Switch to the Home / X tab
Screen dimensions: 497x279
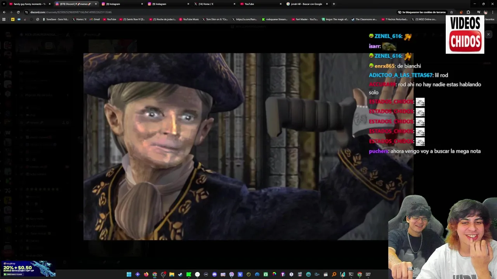(x=215, y=4)
